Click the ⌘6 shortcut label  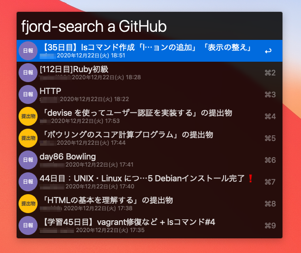270,160
